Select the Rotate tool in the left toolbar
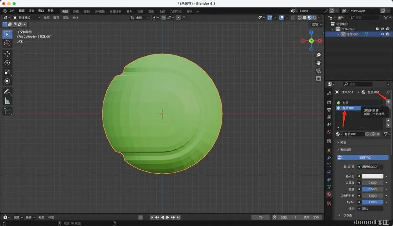This screenshot has width=393, height=226. coord(7,63)
